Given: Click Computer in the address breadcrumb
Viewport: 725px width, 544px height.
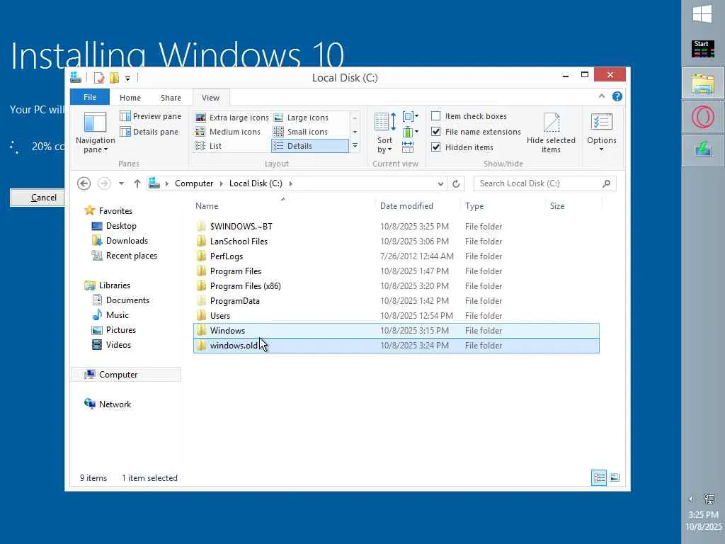Looking at the screenshot, I should coord(194,183).
